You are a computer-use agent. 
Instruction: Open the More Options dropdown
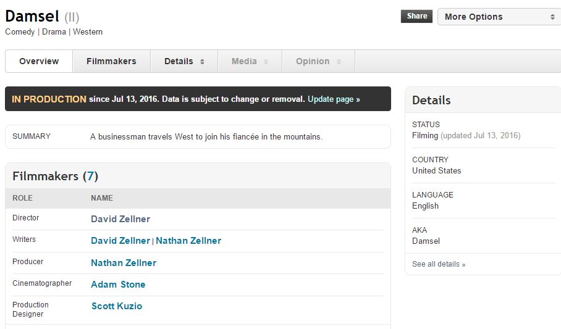pos(499,17)
